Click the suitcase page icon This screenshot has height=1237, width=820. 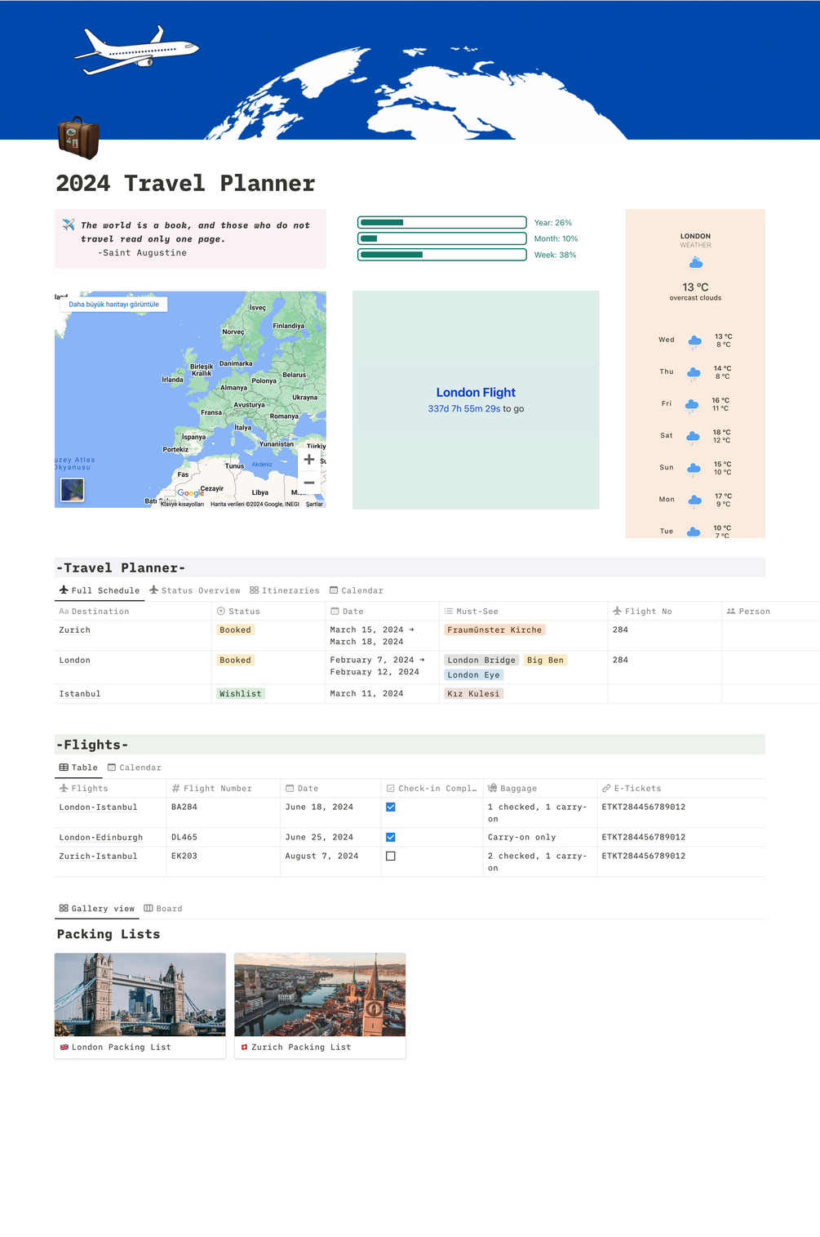tap(78, 137)
